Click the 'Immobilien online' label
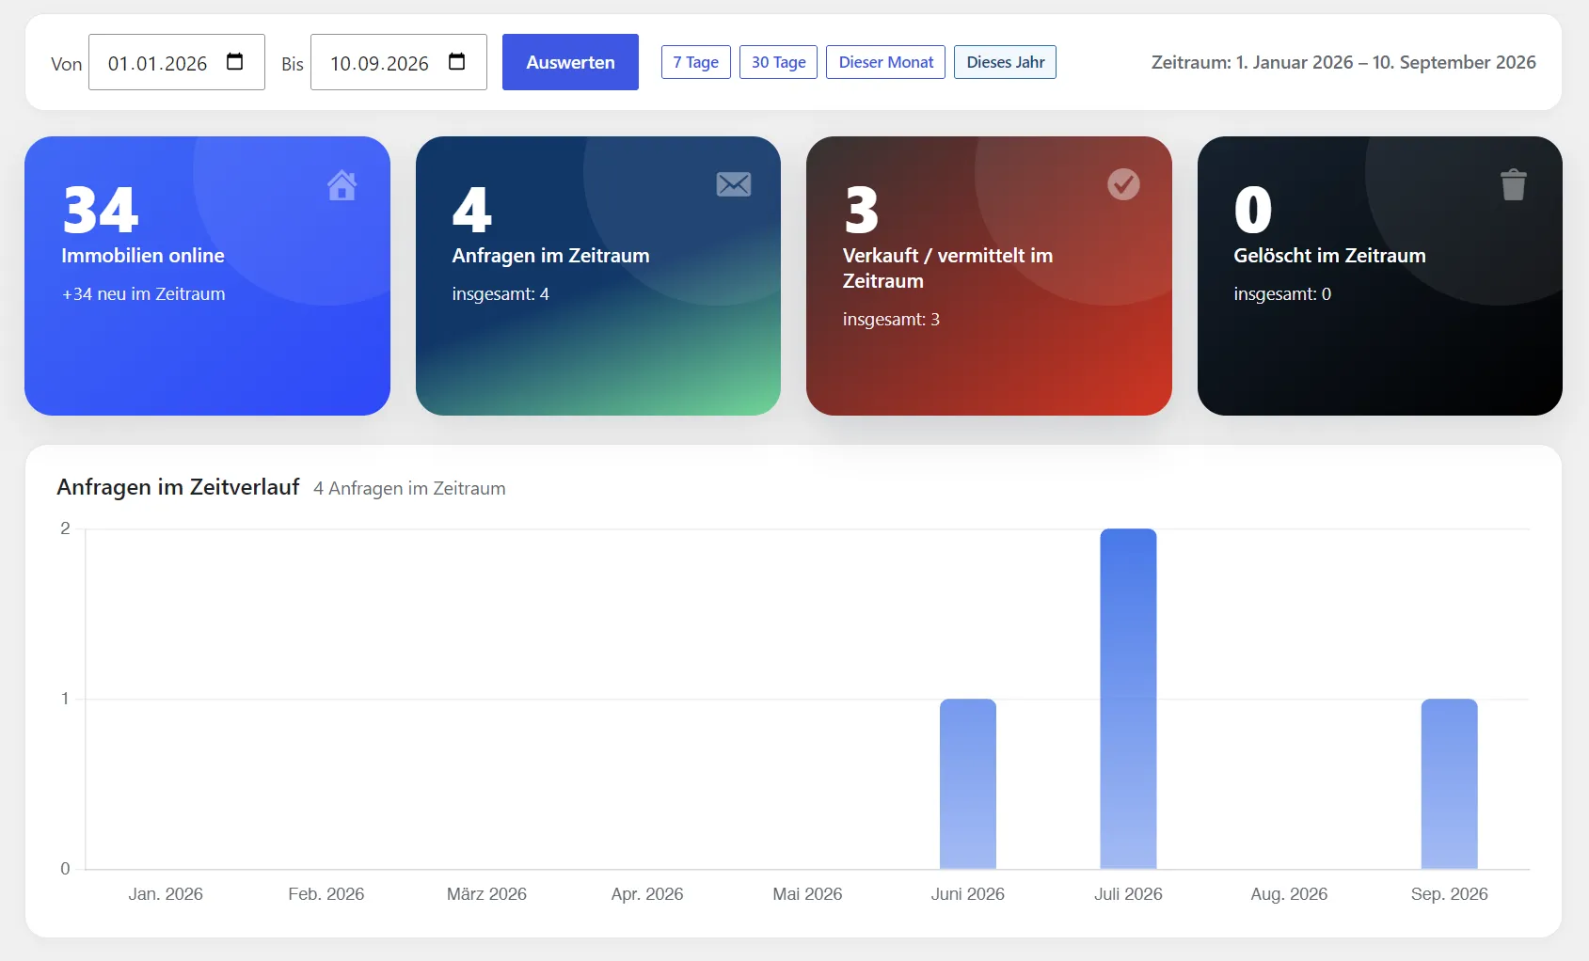Image resolution: width=1589 pixels, height=961 pixels. 143,256
